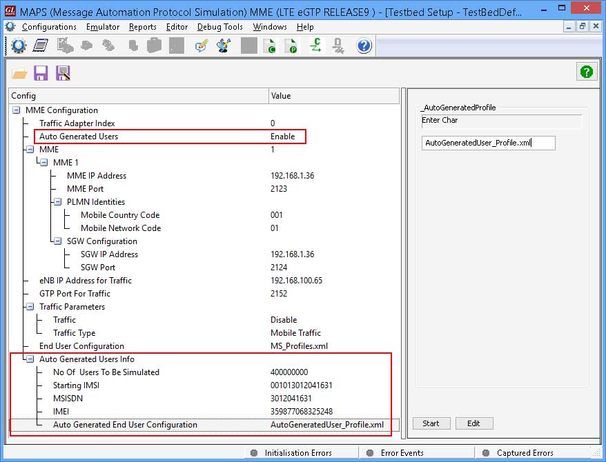Collapse the MME tree node expander
The height and width of the screenshot is (462, 606).
click(30, 150)
